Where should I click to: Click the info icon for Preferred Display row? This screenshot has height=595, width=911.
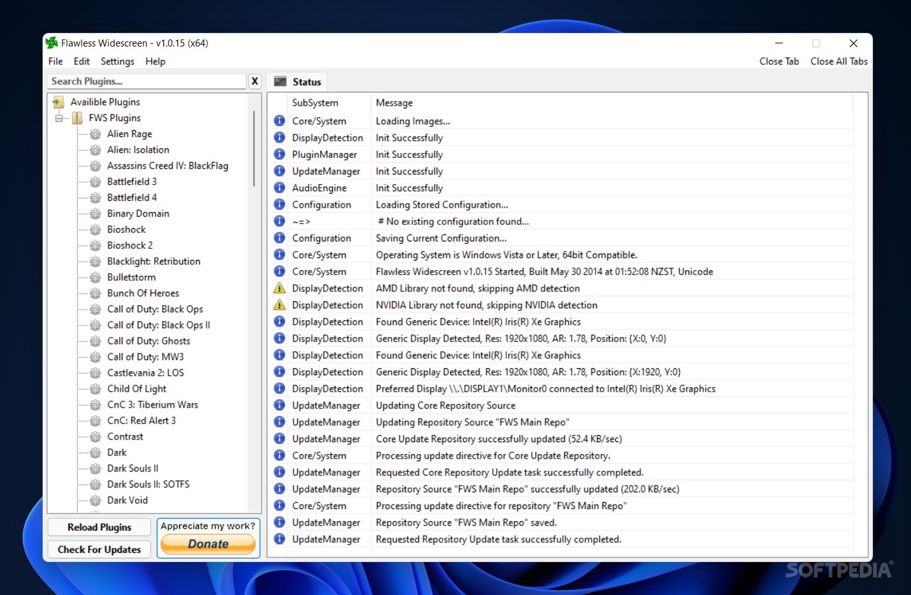279,388
